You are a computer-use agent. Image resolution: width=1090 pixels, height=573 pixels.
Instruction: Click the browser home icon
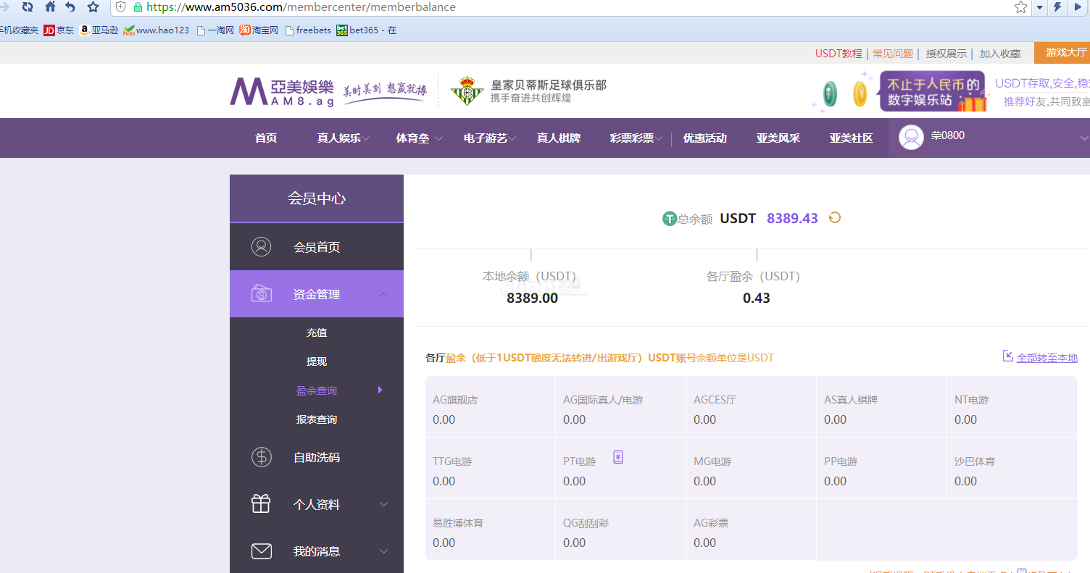click(50, 7)
